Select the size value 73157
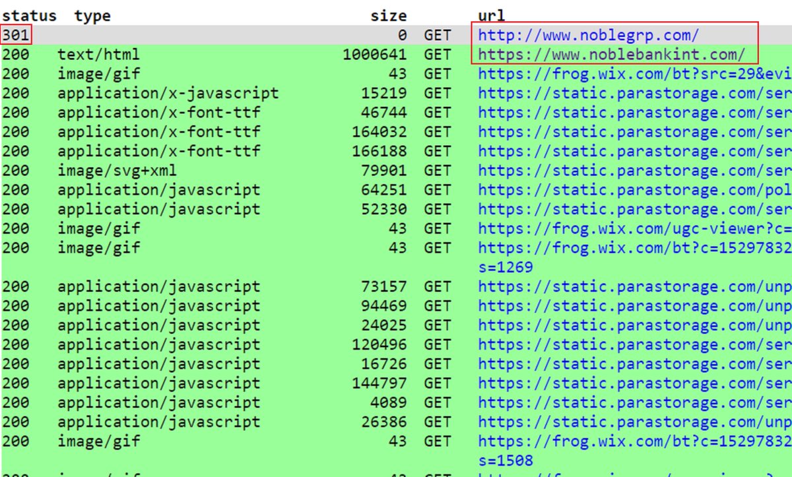The width and height of the screenshot is (792, 477). coord(384,286)
